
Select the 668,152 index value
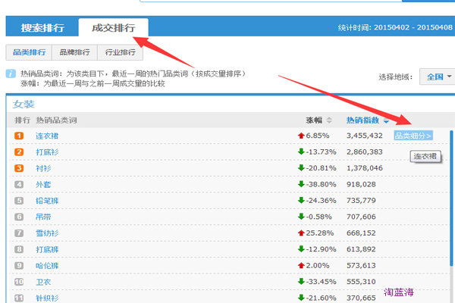point(361,233)
